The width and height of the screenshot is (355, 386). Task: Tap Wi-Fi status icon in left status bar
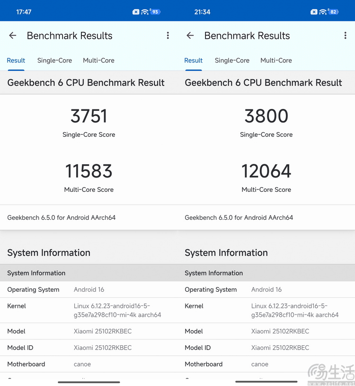144,12
